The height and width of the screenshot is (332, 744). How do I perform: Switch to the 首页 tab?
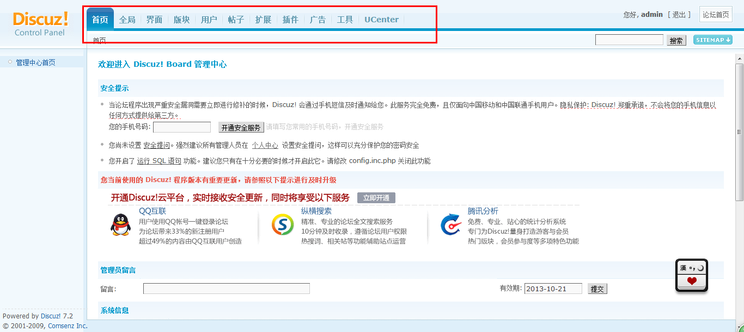point(100,20)
